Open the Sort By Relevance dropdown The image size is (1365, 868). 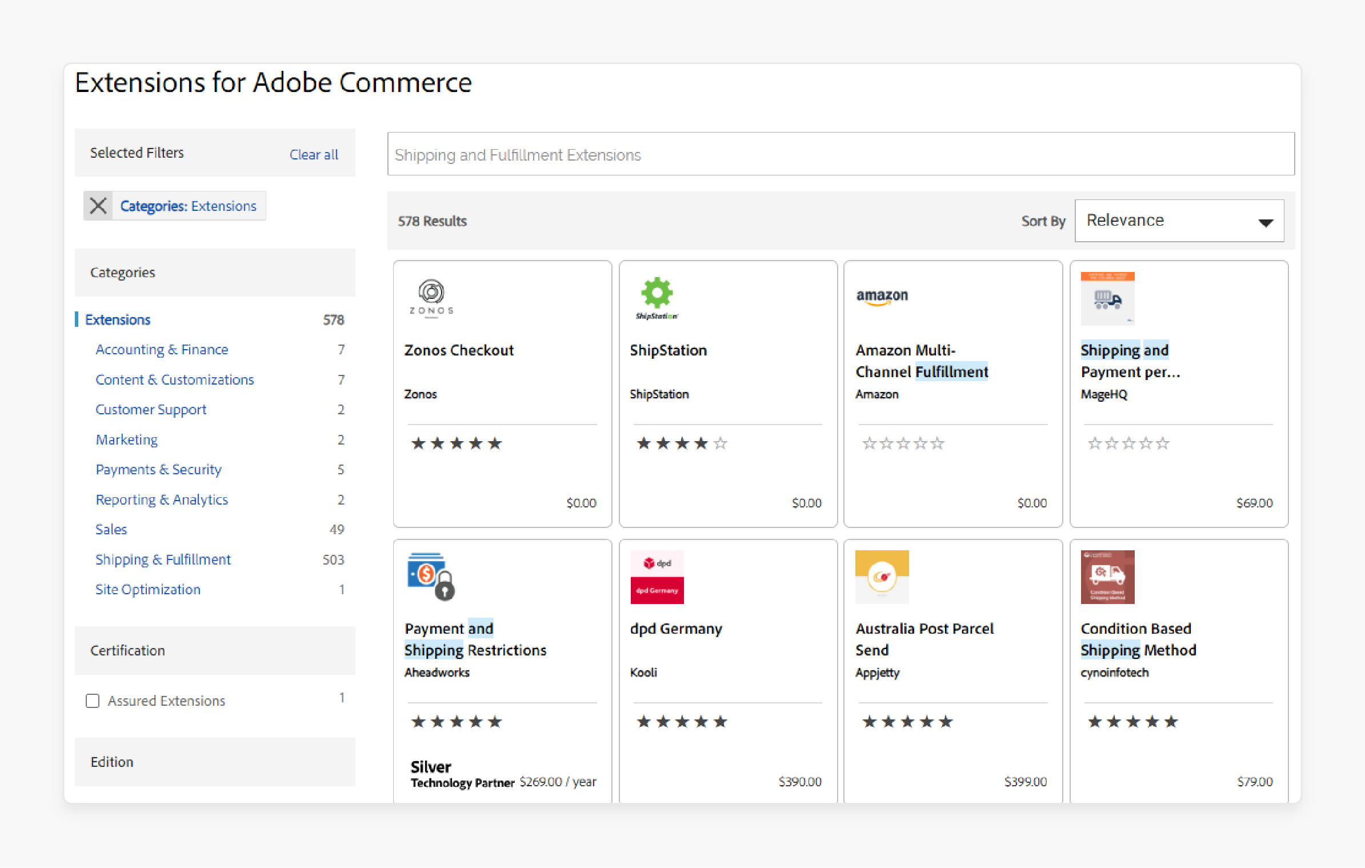1179,221
